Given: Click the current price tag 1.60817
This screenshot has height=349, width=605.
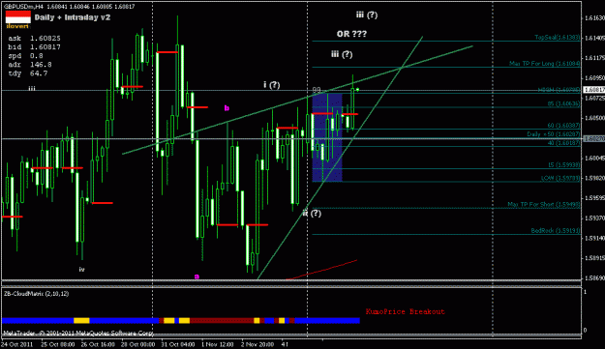Looking at the screenshot, I should pyautogui.click(x=593, y=90).
